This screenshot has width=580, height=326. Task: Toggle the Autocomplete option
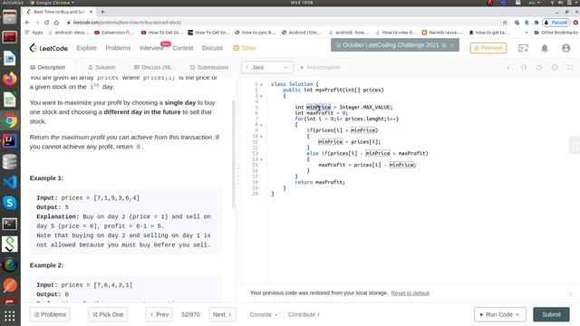point(320,67)
